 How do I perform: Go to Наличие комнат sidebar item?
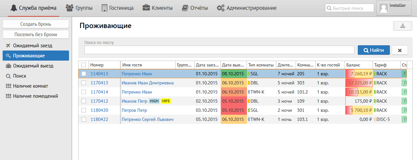click(x=30, y=86)
